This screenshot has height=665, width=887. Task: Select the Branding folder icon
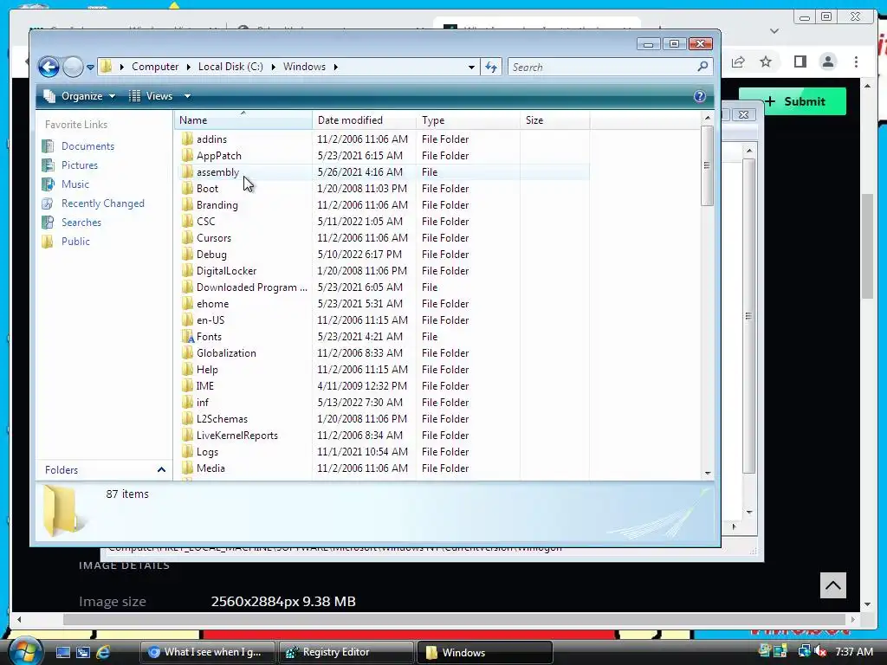coord(187,204)
